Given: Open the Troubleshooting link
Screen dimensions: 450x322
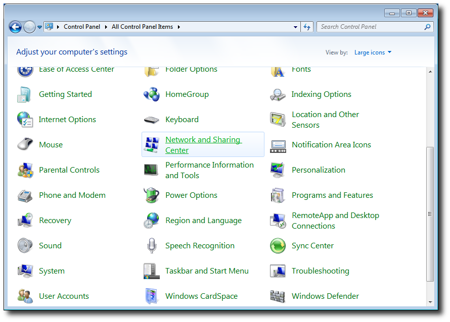Looking at the screenshot, I should pos(321,271).
